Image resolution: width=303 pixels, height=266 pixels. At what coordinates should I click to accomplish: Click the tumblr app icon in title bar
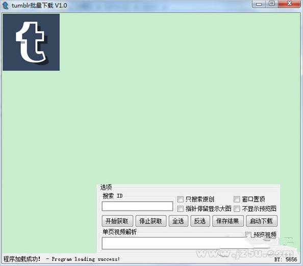point(6,5)
